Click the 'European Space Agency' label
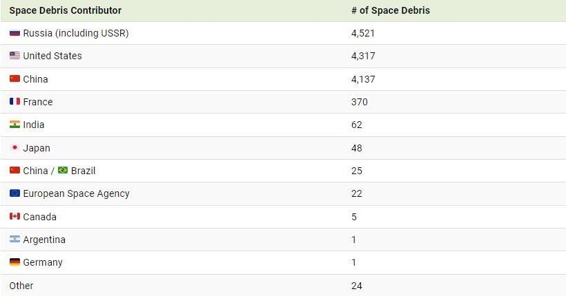 pos(76,193)
